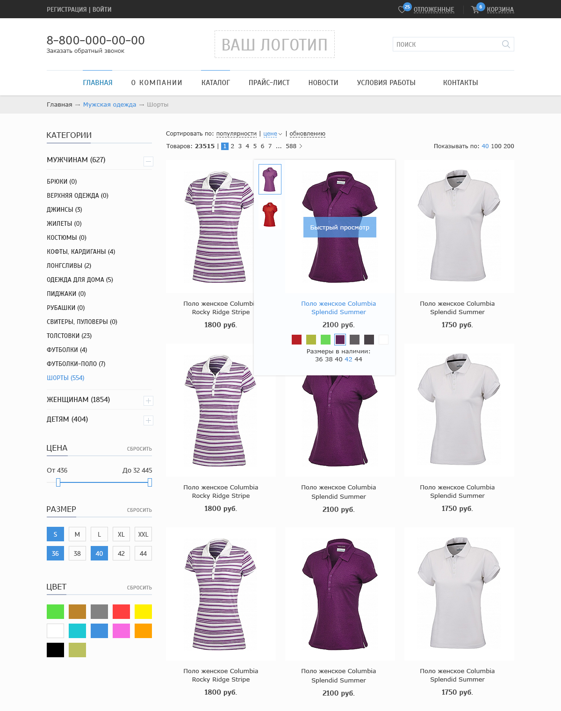The height and width of the screenshot is (711, 561).
Task: Click the search magnifier icon
Action: point(506,44)
